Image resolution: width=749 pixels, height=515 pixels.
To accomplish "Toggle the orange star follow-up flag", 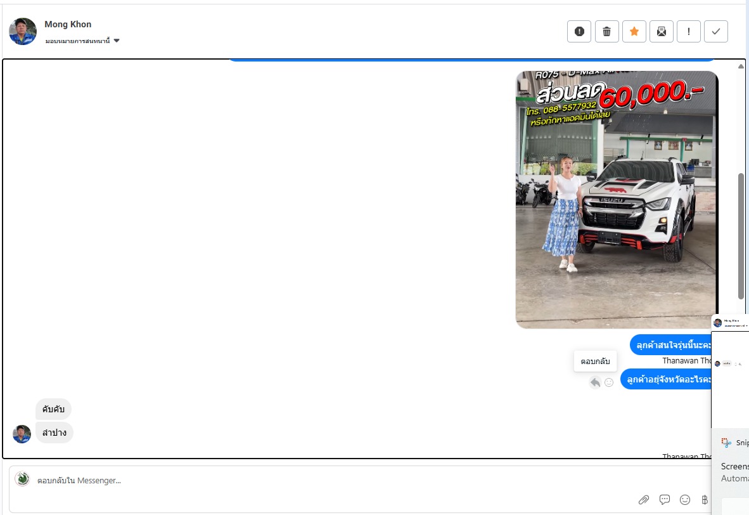I will coord(634,31).
